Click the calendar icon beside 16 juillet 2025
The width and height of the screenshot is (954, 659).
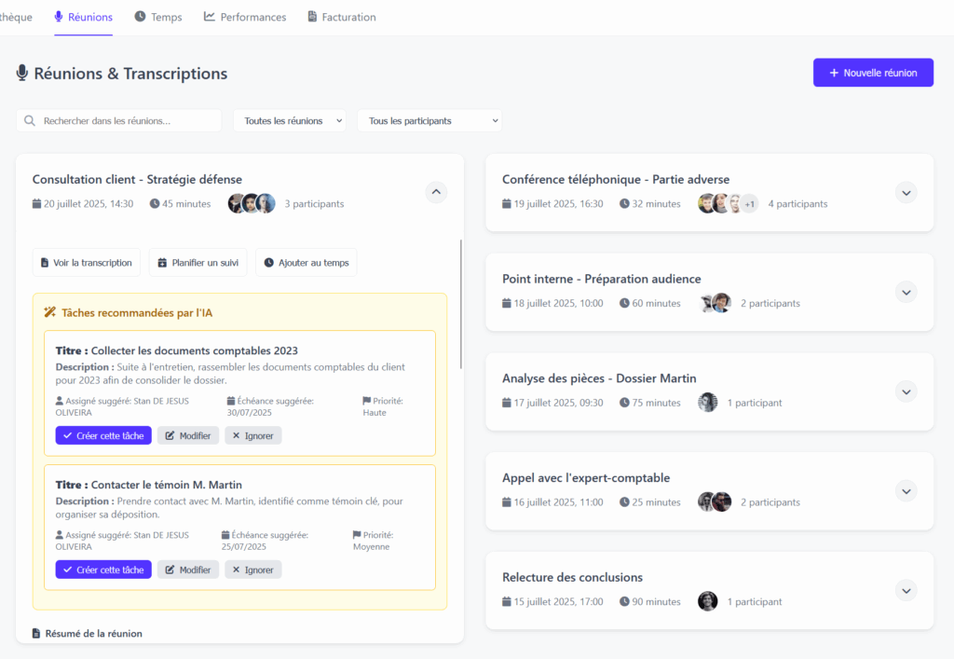(506, 502)
